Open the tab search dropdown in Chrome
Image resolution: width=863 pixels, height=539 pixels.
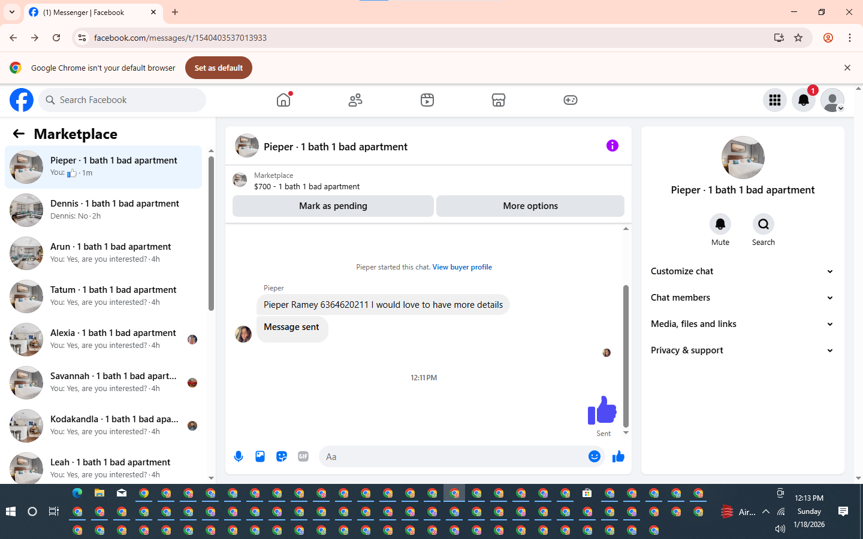click(12, 12)
